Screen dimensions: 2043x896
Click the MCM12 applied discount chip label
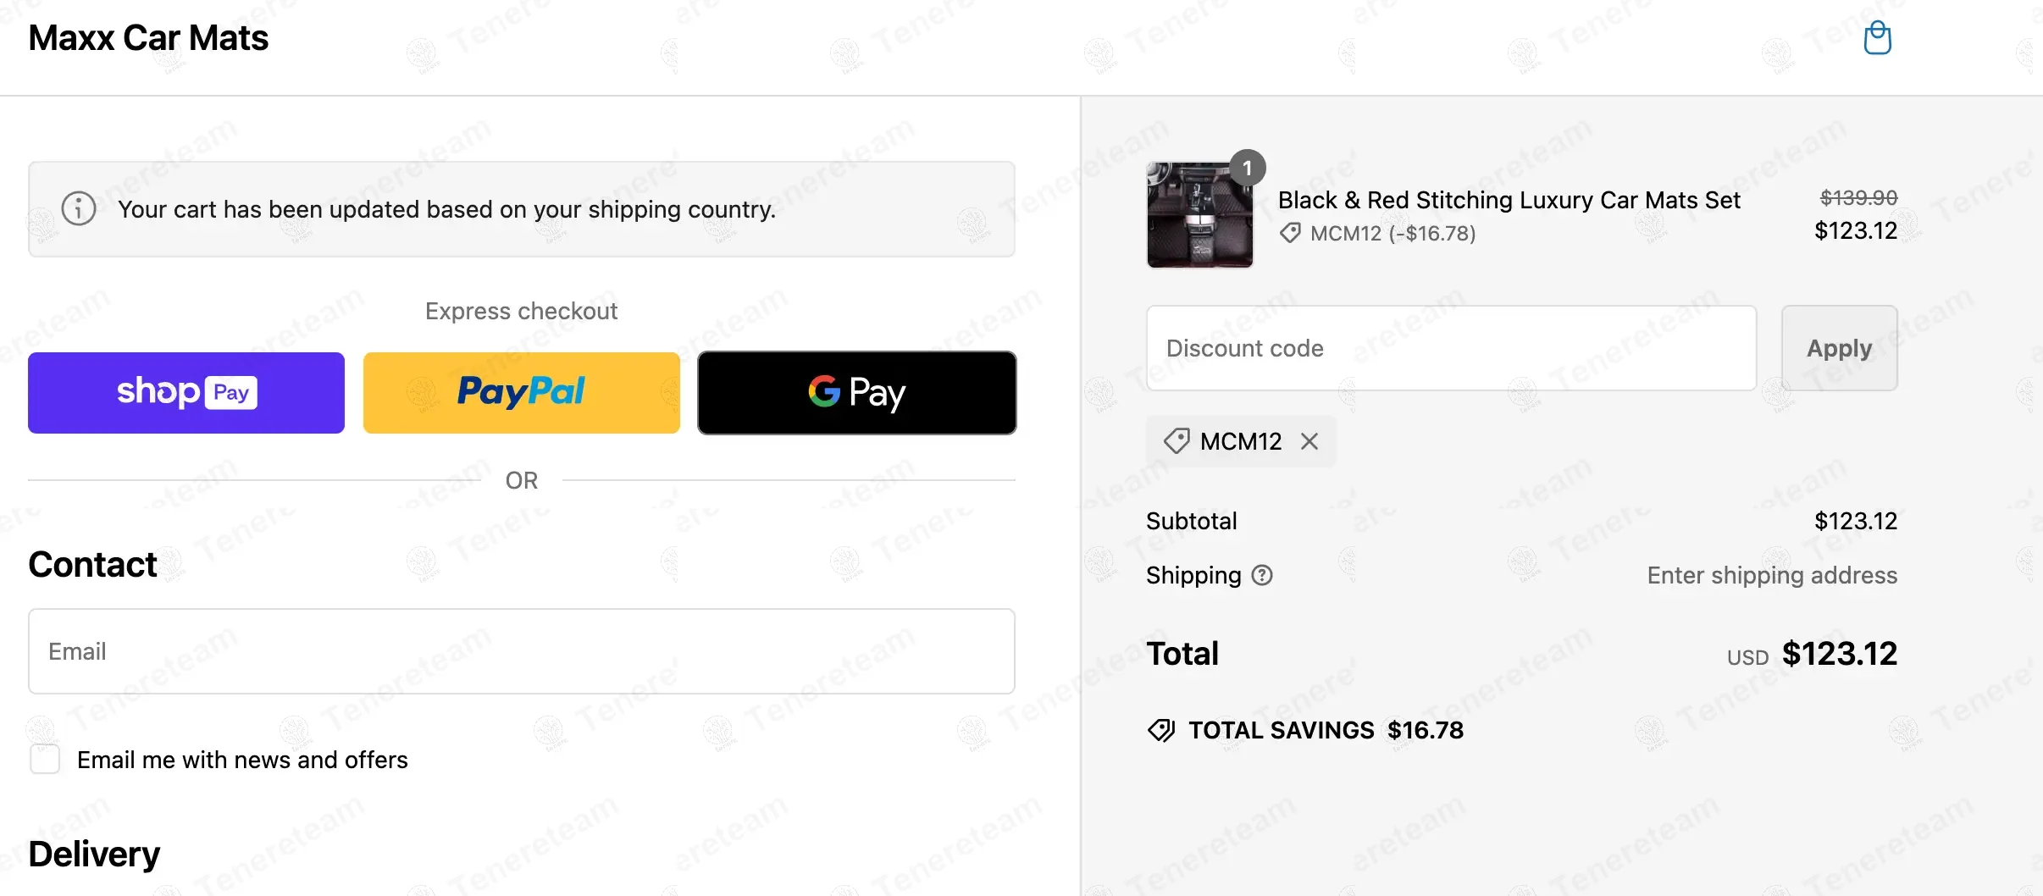pyautogui.click(x=1241, y=441)
